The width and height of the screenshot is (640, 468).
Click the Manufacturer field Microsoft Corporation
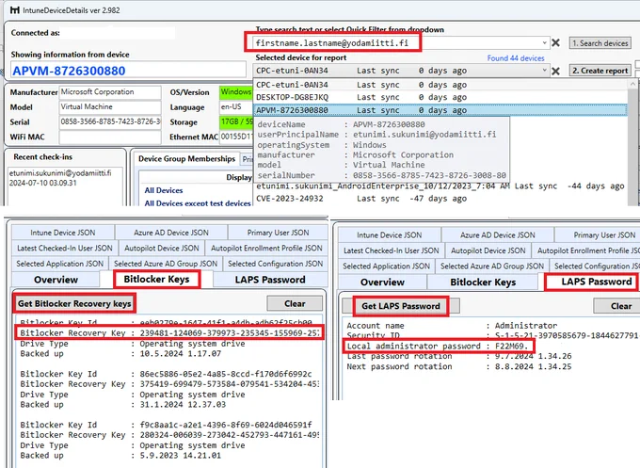click(110, 92)
